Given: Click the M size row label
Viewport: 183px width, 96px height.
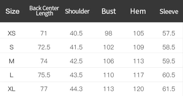Looking at the screenshot, I should [x=12, y=61].
